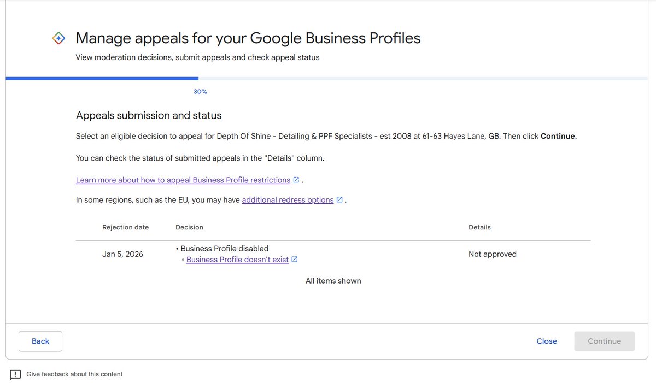Image resolution: width=656 pixels, height=383 pixels.
Task: Click the feedback exclamation speech-bubble icon
Action: coord(15,375)
